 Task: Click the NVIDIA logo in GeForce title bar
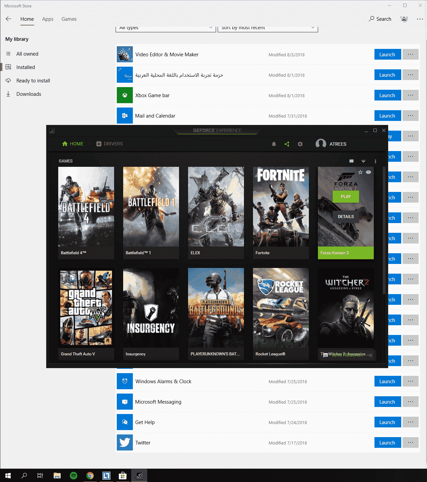coord(52,131)
